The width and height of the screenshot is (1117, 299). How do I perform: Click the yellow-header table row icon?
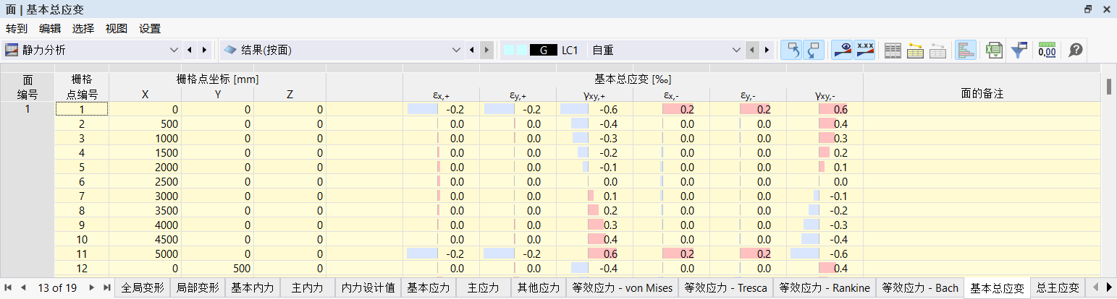[x=915, y=50]
